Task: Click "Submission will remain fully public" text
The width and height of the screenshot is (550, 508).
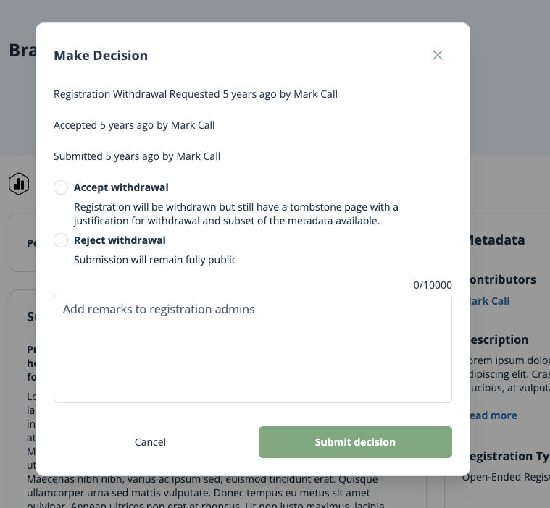Action: click(155, 260)
